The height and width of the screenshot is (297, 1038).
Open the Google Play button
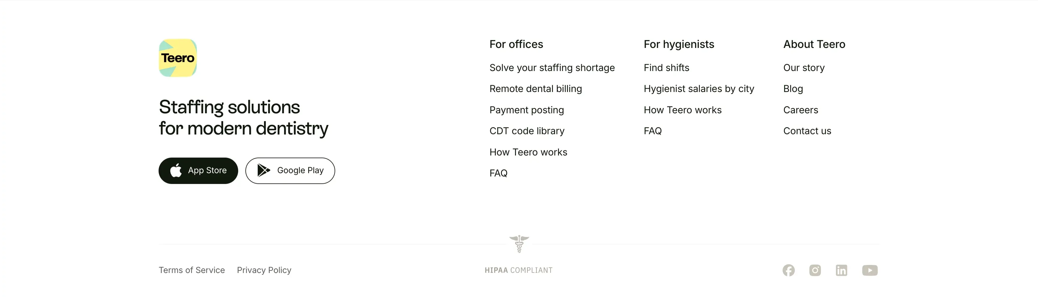click(x=290, y=171)
